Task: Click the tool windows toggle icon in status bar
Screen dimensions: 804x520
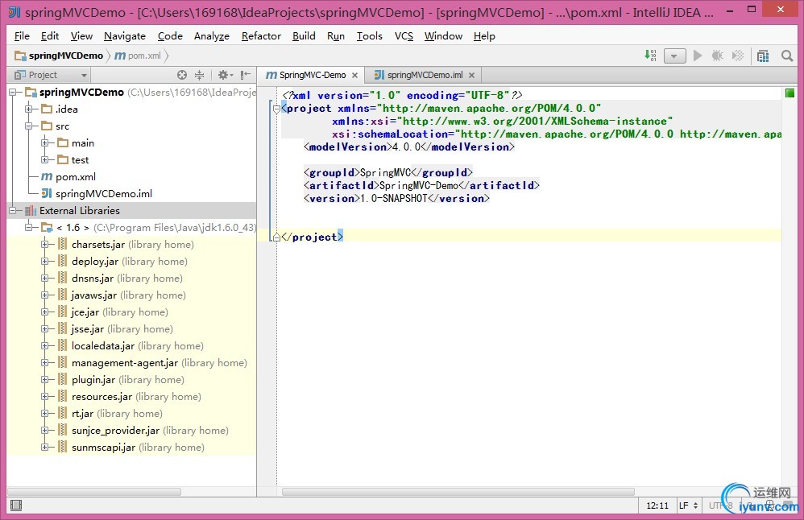Action: (x=16, y=506)
